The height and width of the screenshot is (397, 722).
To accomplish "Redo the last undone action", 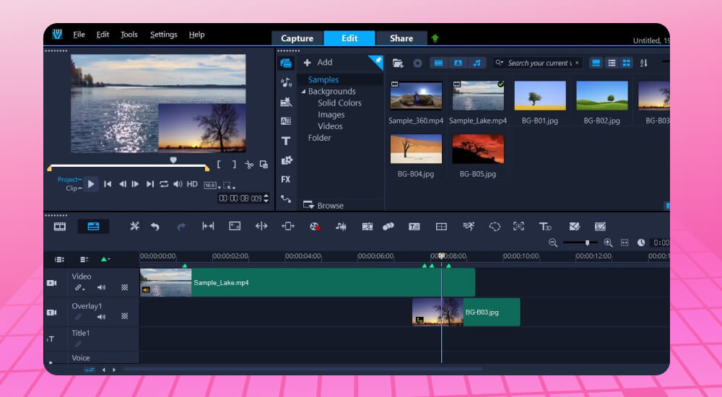I will point(181,227).
